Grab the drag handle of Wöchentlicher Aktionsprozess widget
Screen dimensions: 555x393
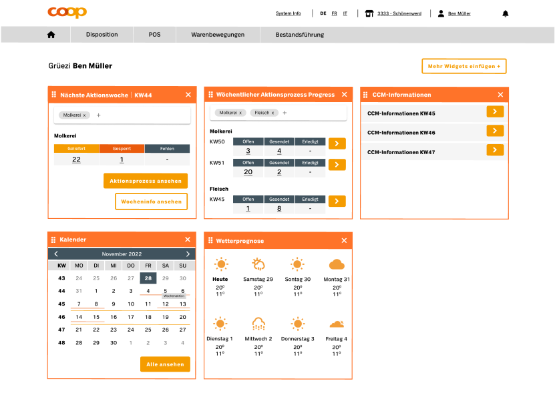point(210,95)
